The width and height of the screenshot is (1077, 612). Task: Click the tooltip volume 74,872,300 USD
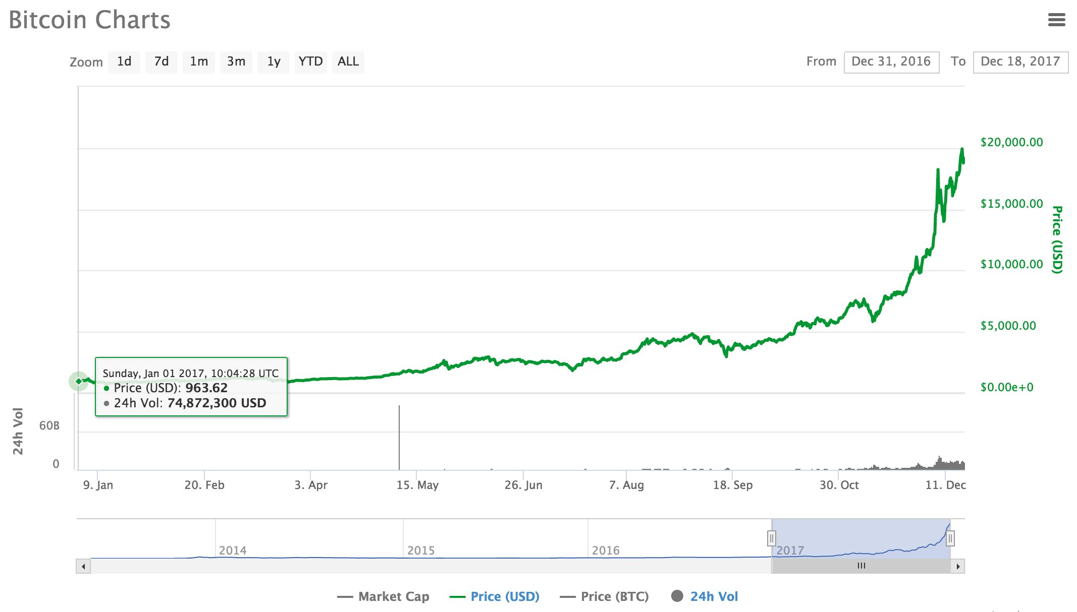pos(217,403)
